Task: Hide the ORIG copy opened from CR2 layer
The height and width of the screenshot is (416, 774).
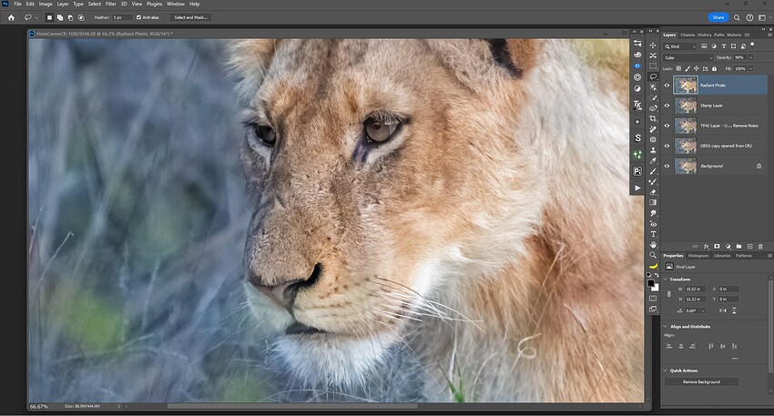Action: pyautogui.click(x=667, y=146)
